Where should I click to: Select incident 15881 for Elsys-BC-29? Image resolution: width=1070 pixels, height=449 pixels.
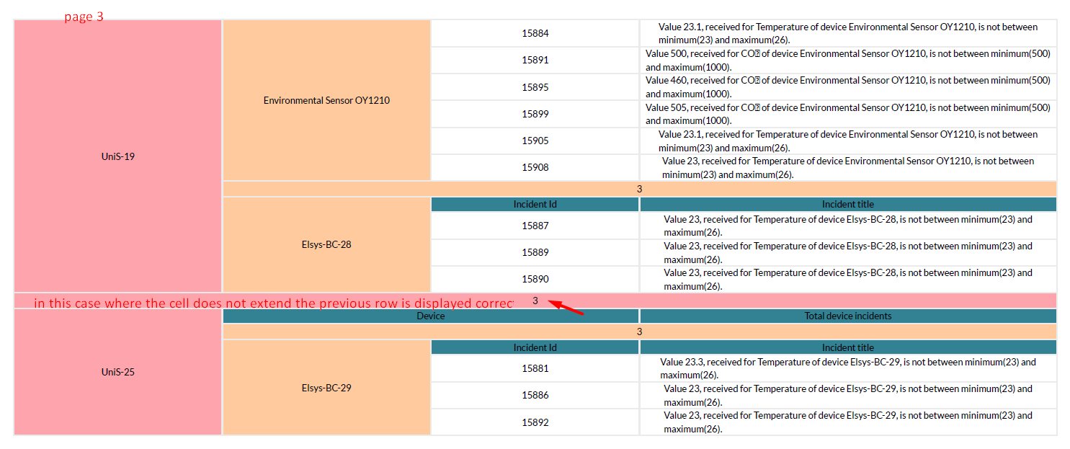click(535, 368)
